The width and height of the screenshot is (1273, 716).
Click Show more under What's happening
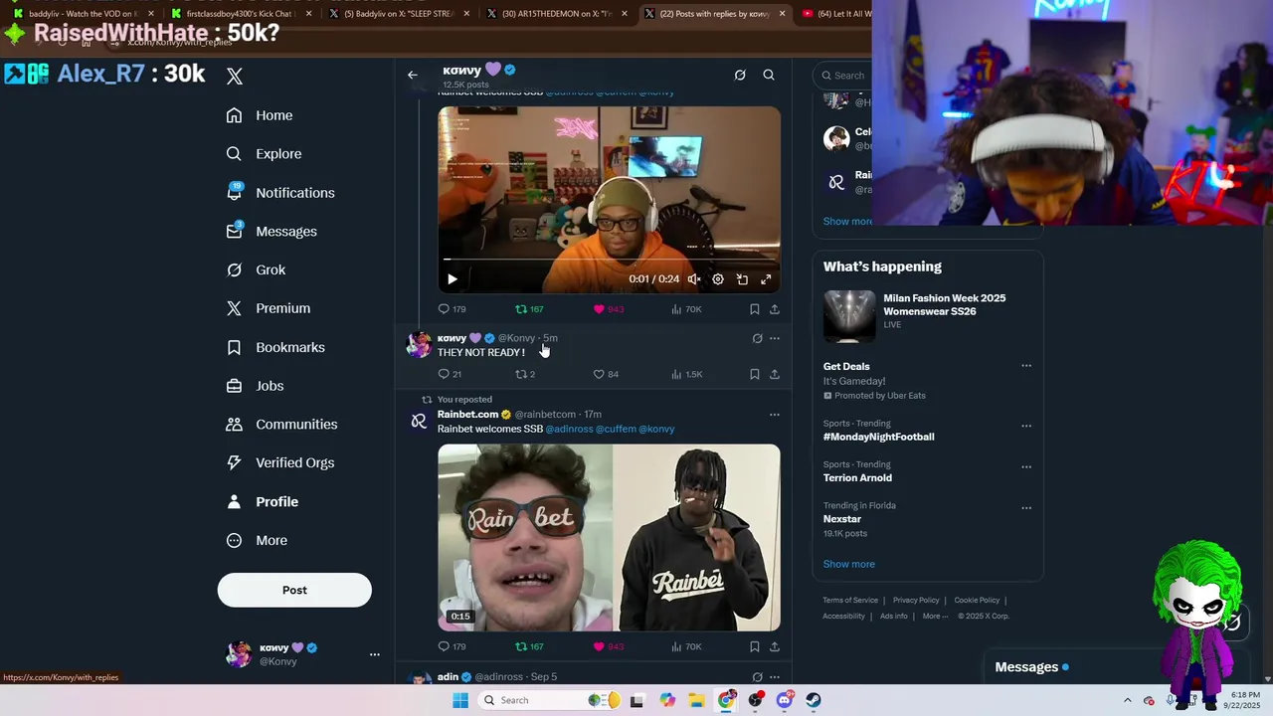[x=848, y=564]
